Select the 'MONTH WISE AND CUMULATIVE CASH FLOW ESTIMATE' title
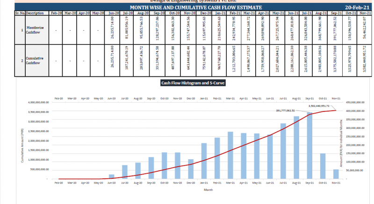Image resolution: width=374 pixels, height=204 pixels. [x=195, y=7]
